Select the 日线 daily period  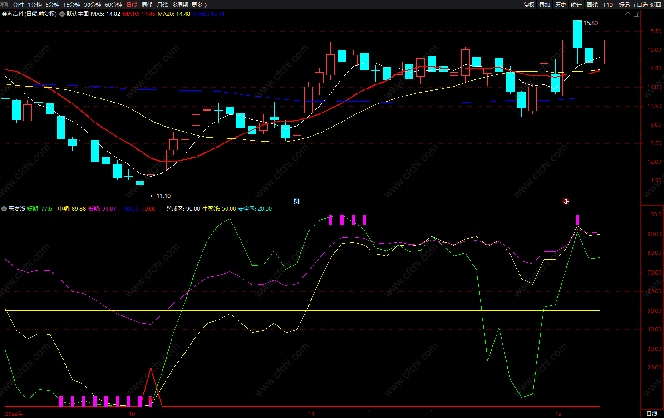132,5
